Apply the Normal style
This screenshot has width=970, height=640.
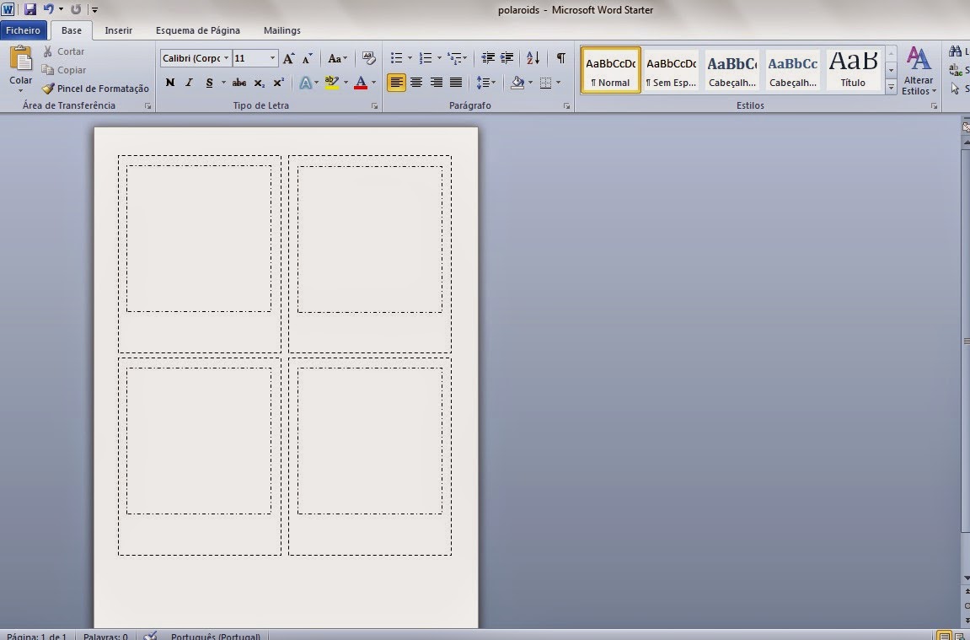611,70
